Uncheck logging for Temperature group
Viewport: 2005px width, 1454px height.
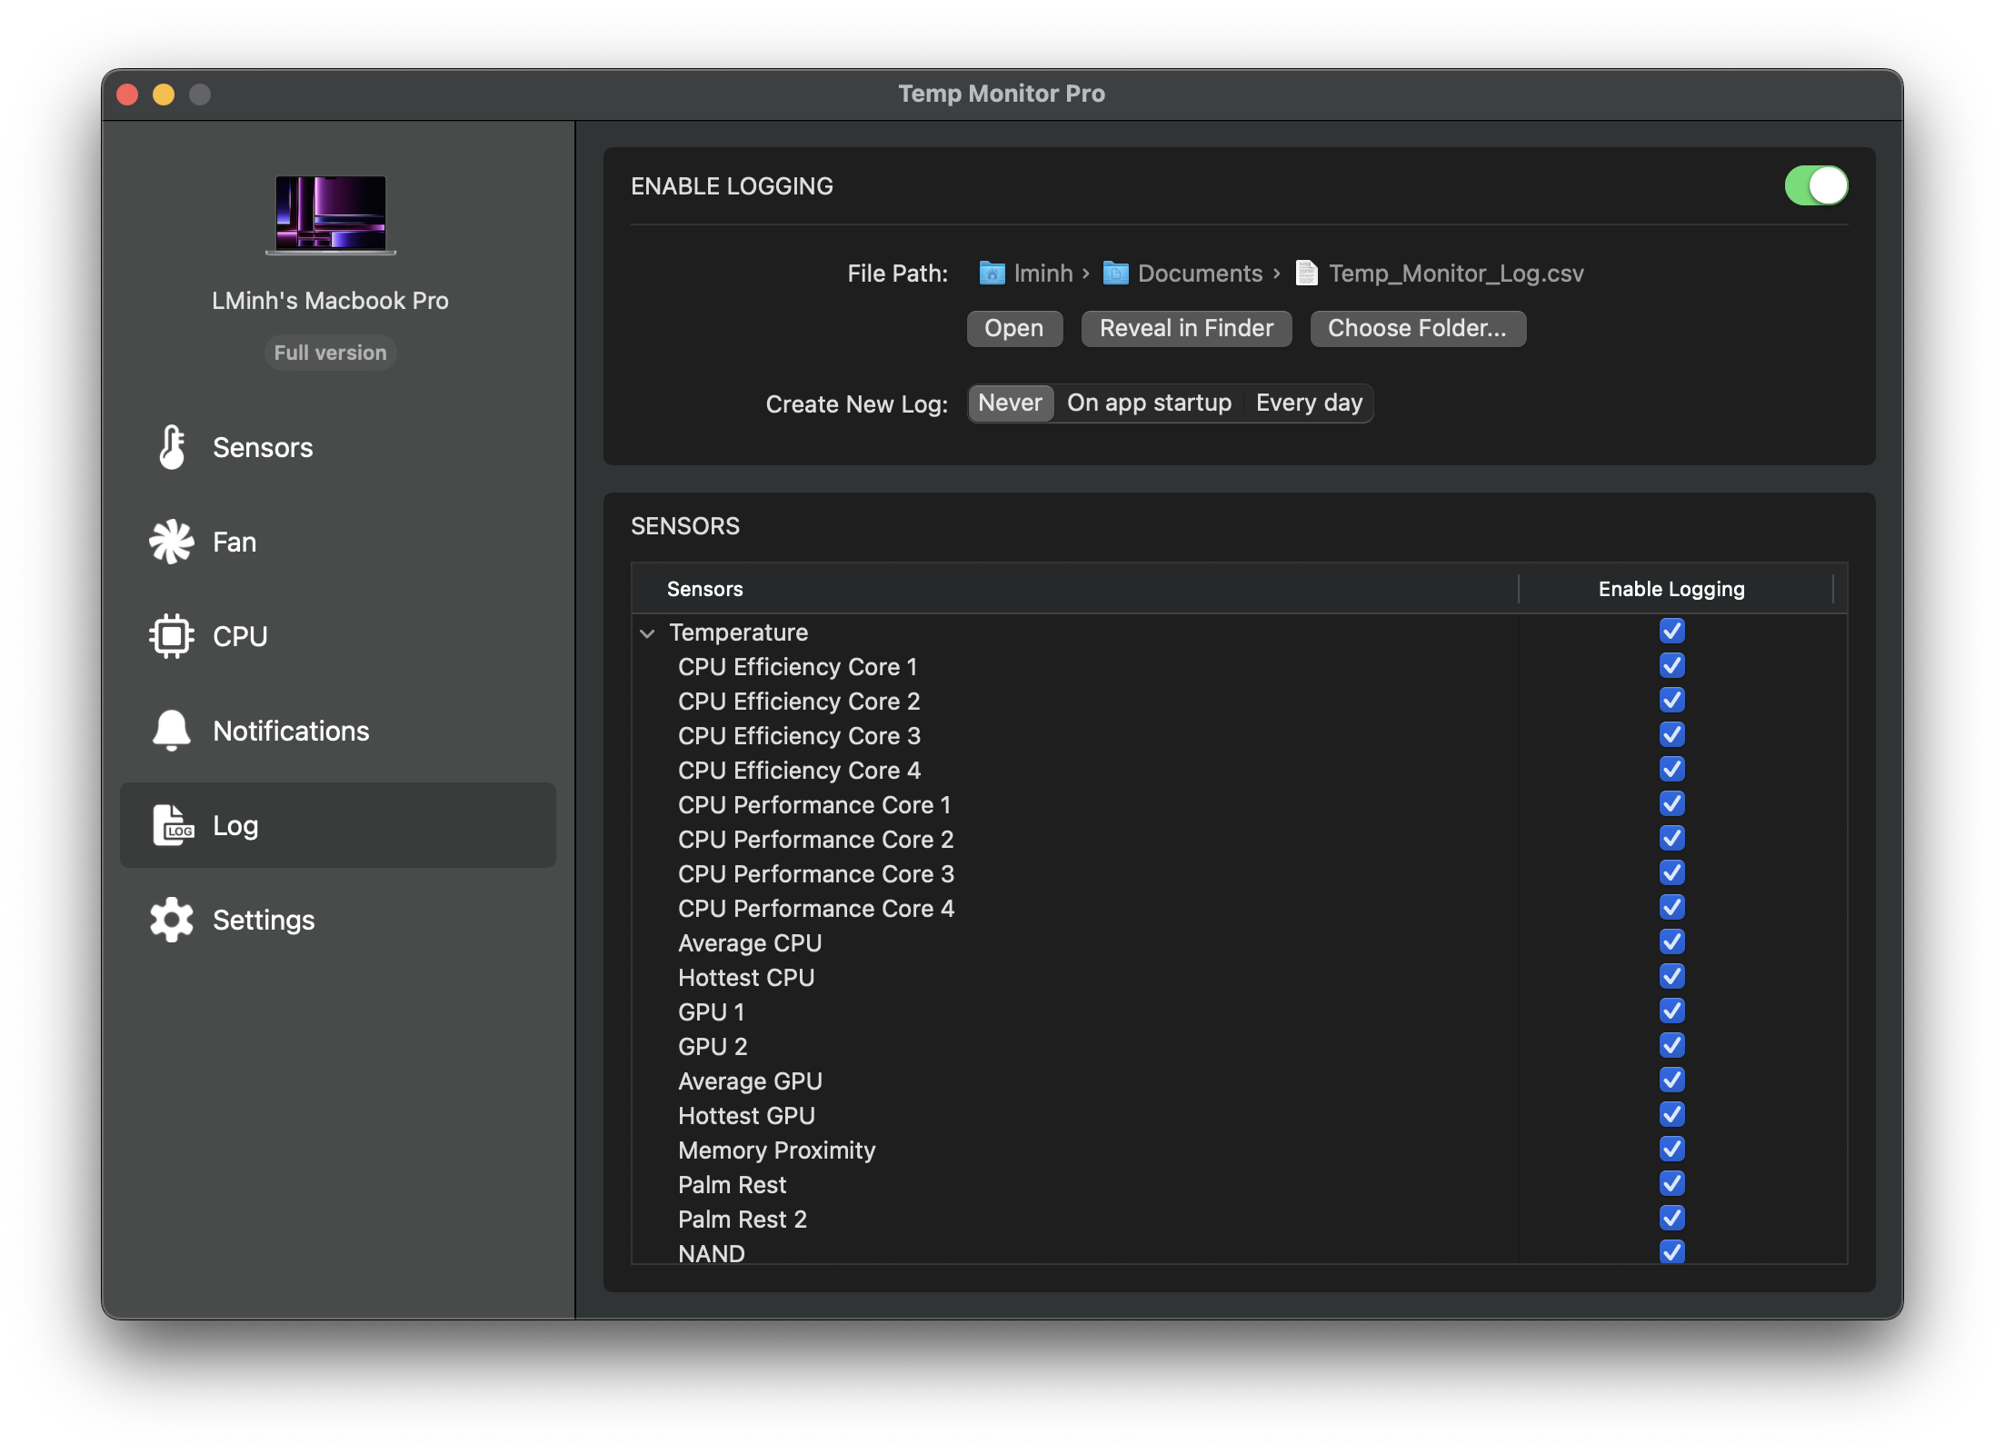1671,631
